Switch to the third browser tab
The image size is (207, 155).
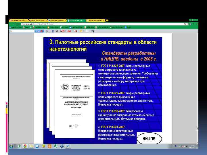pos(57,20)
